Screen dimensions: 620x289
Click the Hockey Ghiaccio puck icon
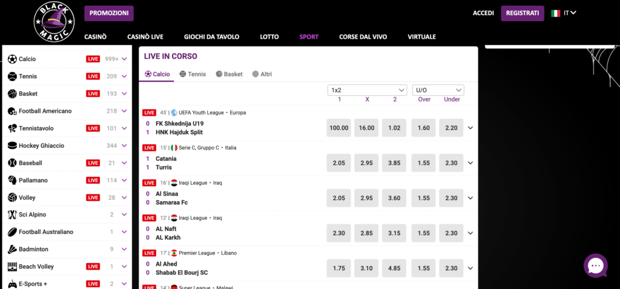pyautogui.click(x=12, y=145)
